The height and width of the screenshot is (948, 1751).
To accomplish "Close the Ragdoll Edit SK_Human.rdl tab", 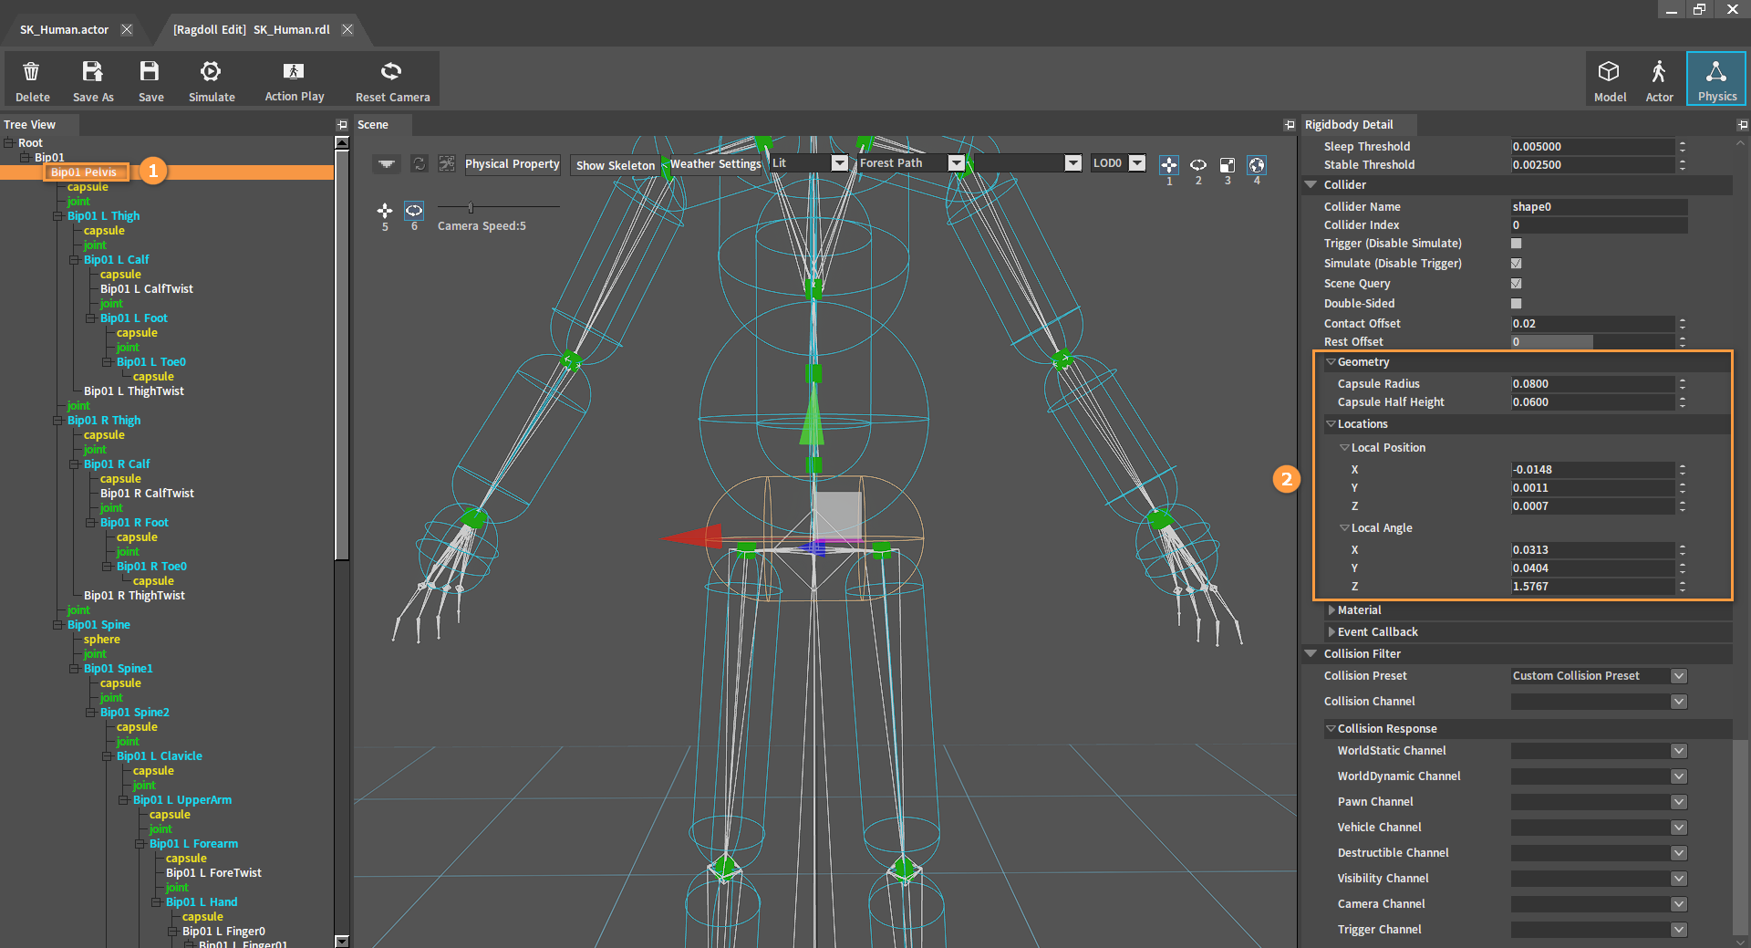I will tap(347, 29).
